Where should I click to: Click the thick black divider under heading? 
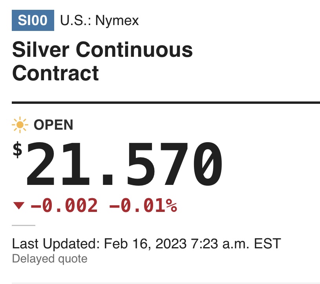(x=166, y=103)
